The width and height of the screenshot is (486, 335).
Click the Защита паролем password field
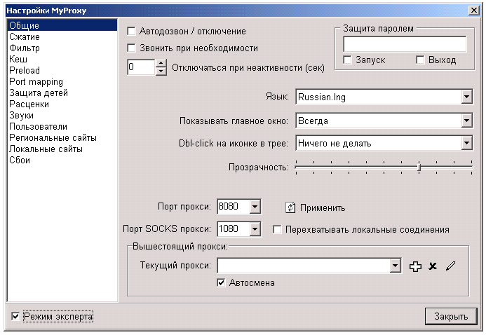405,44
